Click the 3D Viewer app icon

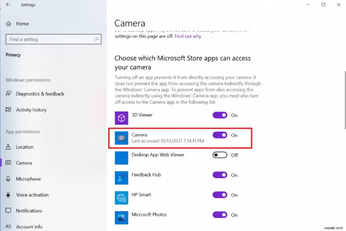(x=122, y=118)
